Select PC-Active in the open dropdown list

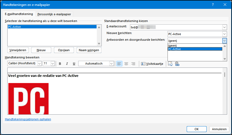pyautogui.click(x=195, y=49)
